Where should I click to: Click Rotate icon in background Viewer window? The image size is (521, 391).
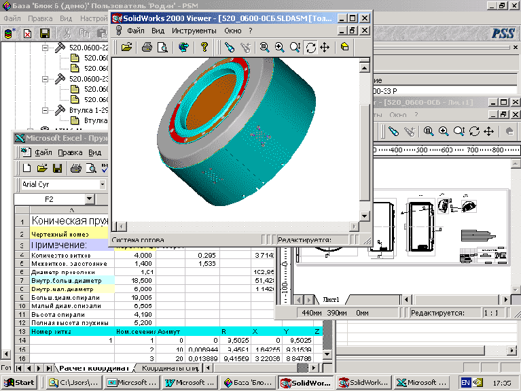pyautogui.click(x=474, y=131)
